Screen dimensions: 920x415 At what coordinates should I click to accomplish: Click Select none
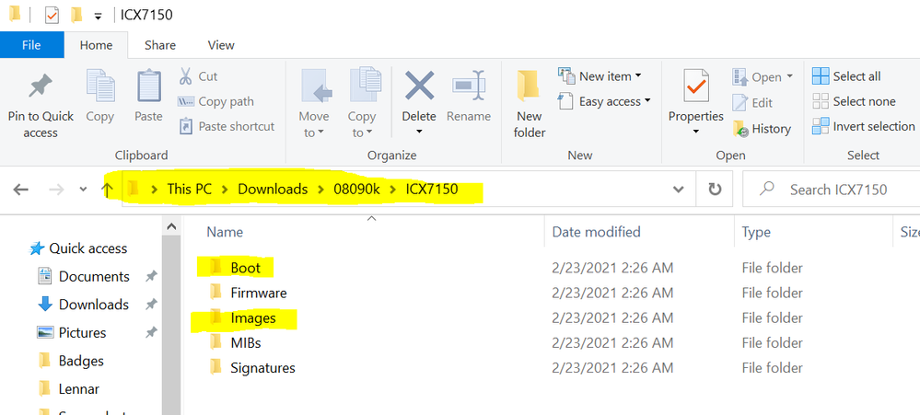(854, 101)
